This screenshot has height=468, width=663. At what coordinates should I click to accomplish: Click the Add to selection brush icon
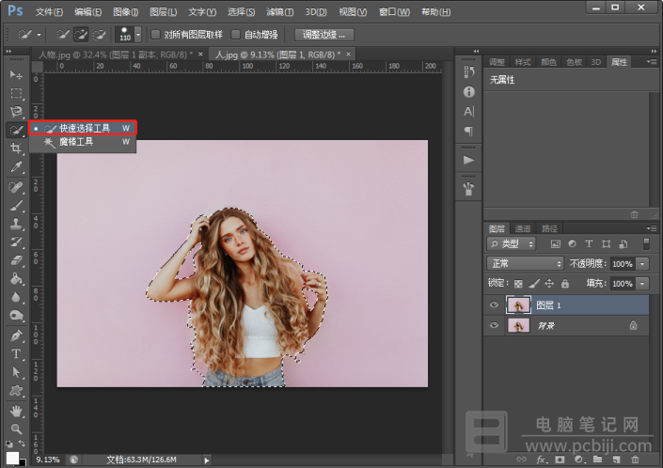tap(81, 35)
